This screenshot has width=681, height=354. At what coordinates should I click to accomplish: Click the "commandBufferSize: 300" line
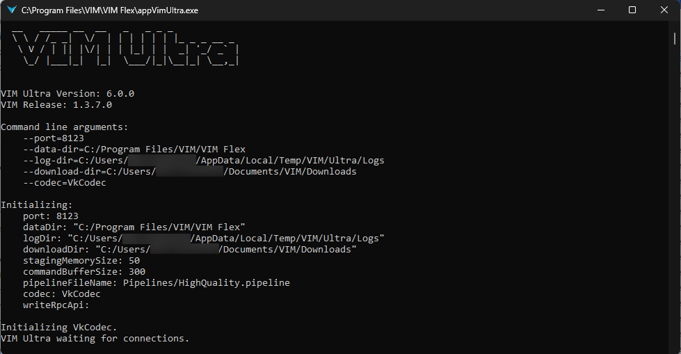84,272
